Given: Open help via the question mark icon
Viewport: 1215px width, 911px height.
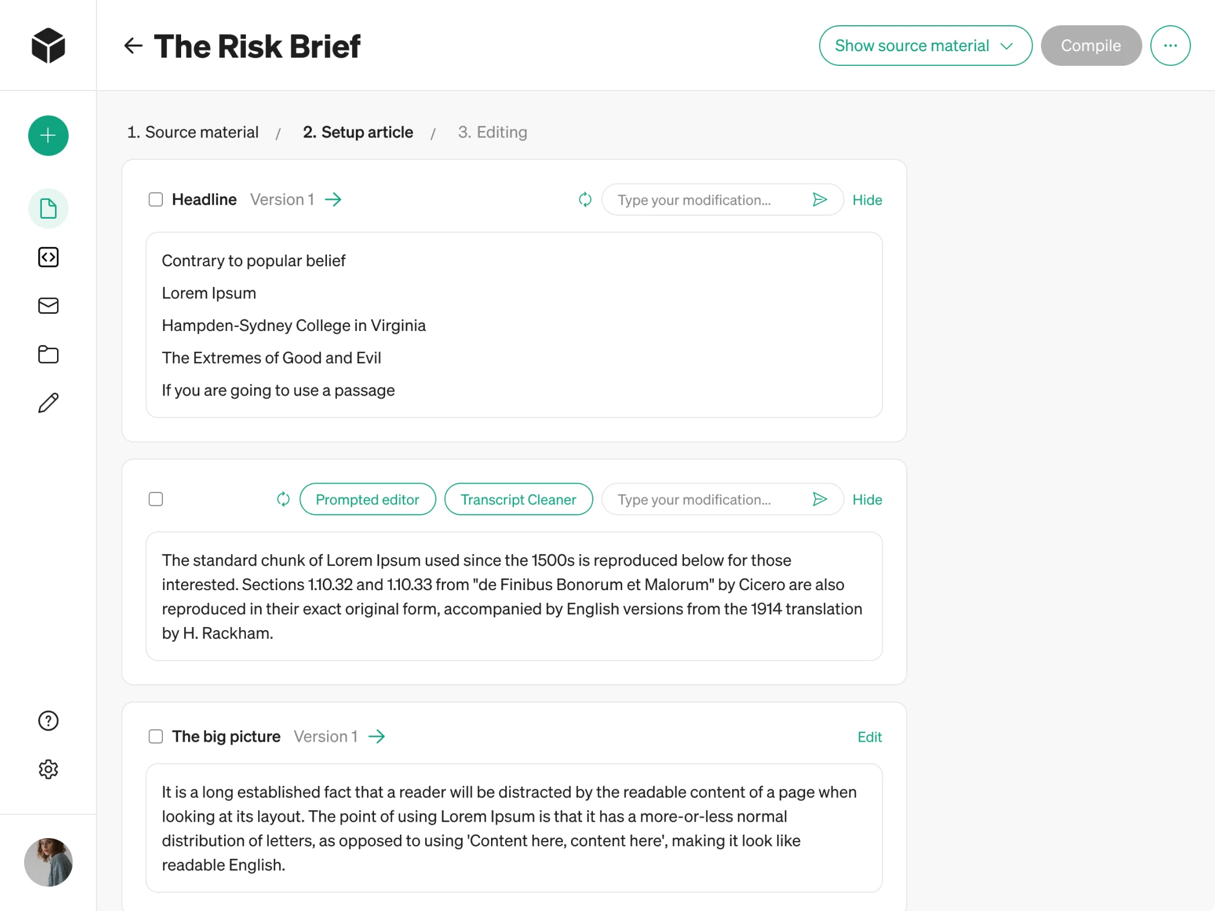Looking at the screenshot, I should pos(48,721).
